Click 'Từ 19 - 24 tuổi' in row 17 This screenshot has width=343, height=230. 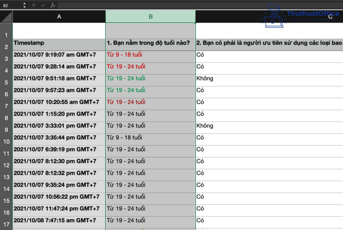(150, 222)
